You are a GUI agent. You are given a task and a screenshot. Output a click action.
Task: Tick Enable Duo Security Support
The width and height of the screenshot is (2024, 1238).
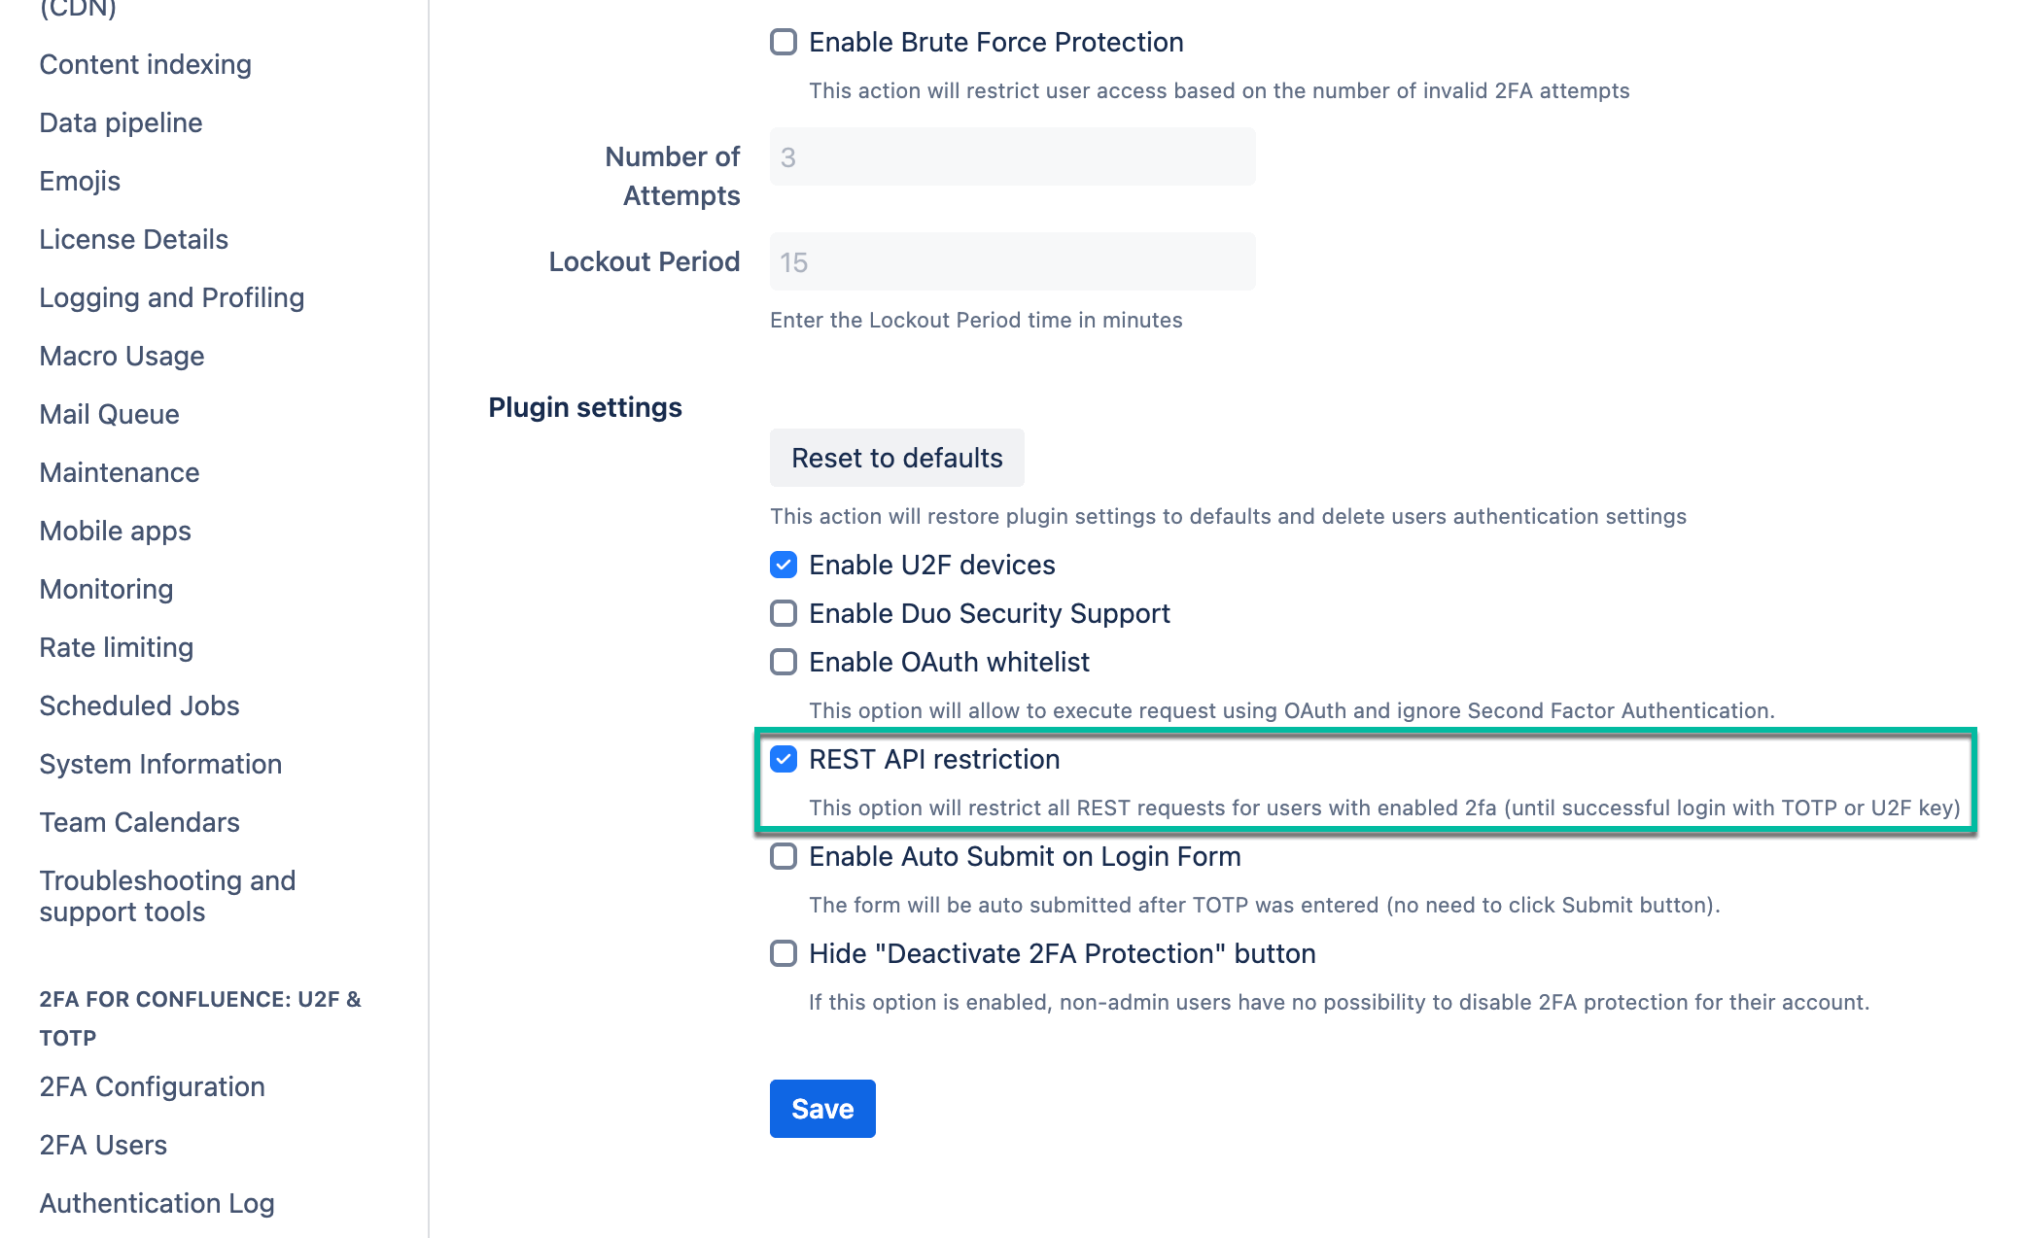[784, 613]
